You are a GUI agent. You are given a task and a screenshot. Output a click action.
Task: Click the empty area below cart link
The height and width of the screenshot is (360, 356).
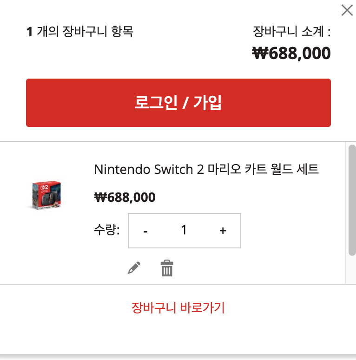178,336
